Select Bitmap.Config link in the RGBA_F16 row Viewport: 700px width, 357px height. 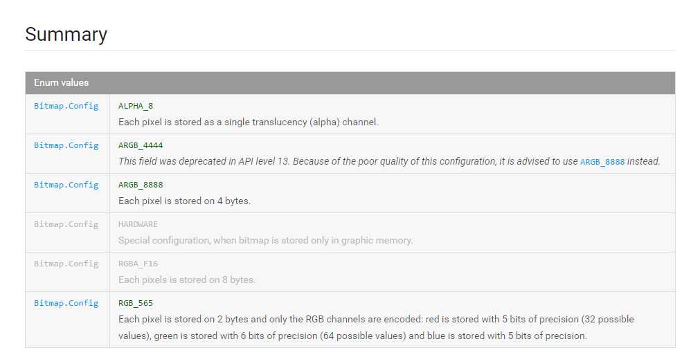[66, 264]
